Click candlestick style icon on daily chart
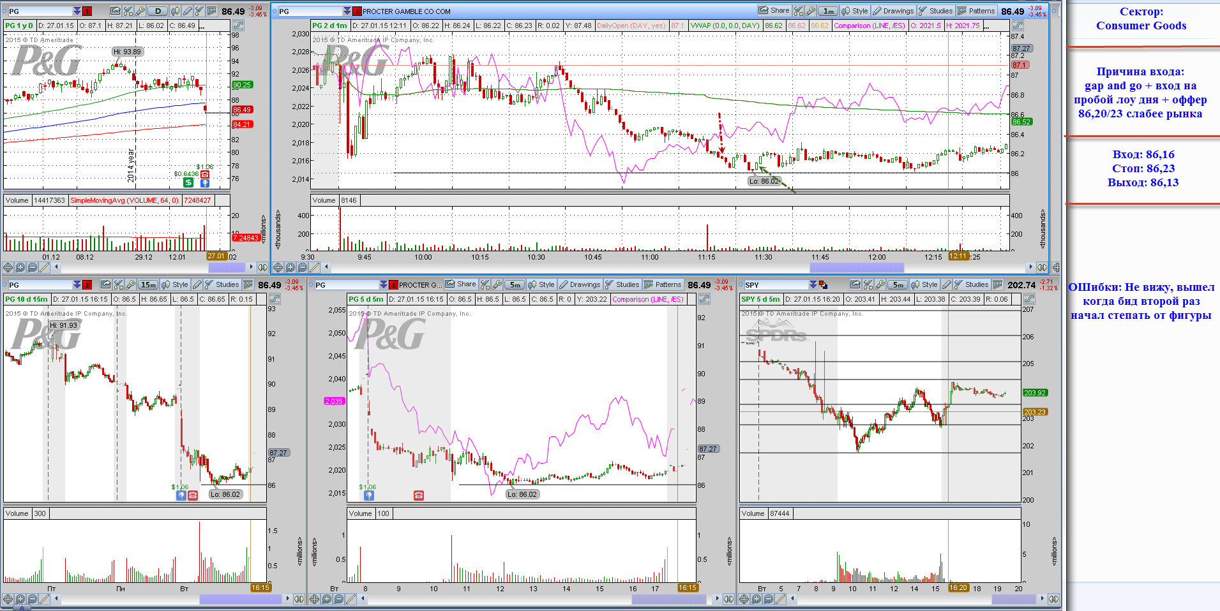 [x=175, y=11]
